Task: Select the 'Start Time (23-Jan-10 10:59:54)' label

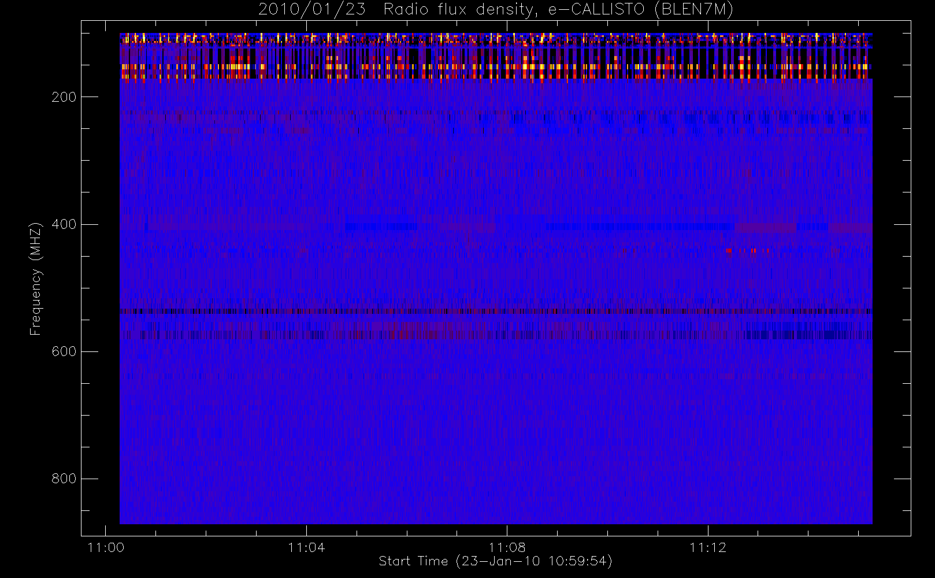Action: pyautogui.click(x=495, y=561)
